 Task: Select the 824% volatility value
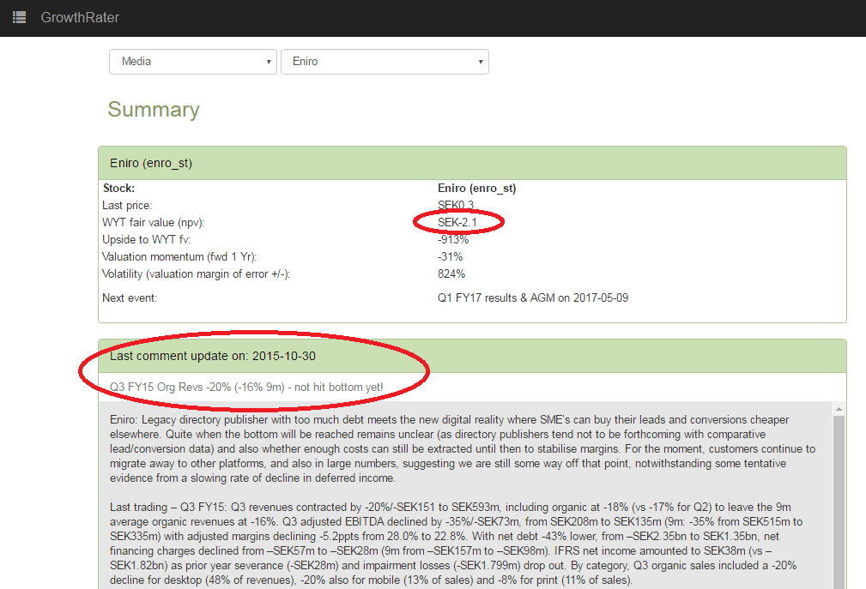(x=451, y=273)
